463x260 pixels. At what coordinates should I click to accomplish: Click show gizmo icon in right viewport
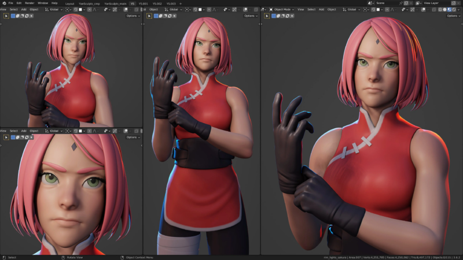[x=413, y=9]
